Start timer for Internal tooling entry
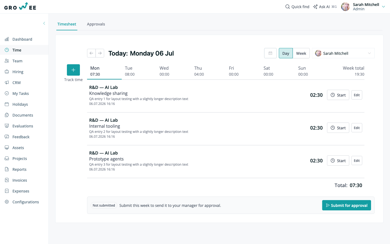 point(338,128)
